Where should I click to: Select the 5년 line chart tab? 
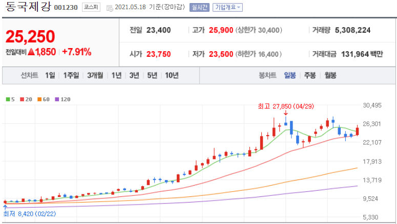(153, 75)
